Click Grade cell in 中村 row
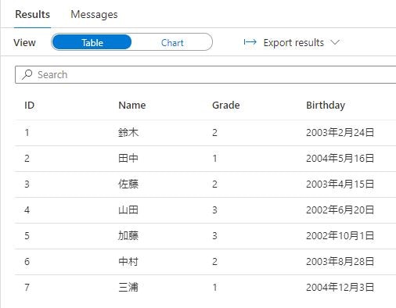396x308 pixels. click(214, 261)
